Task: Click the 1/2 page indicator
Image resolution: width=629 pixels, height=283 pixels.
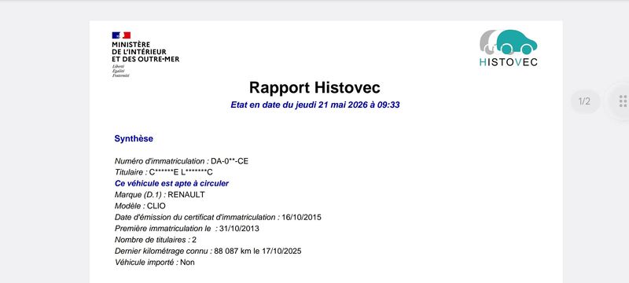Action: pyautogui.click(x=585, y=101)
